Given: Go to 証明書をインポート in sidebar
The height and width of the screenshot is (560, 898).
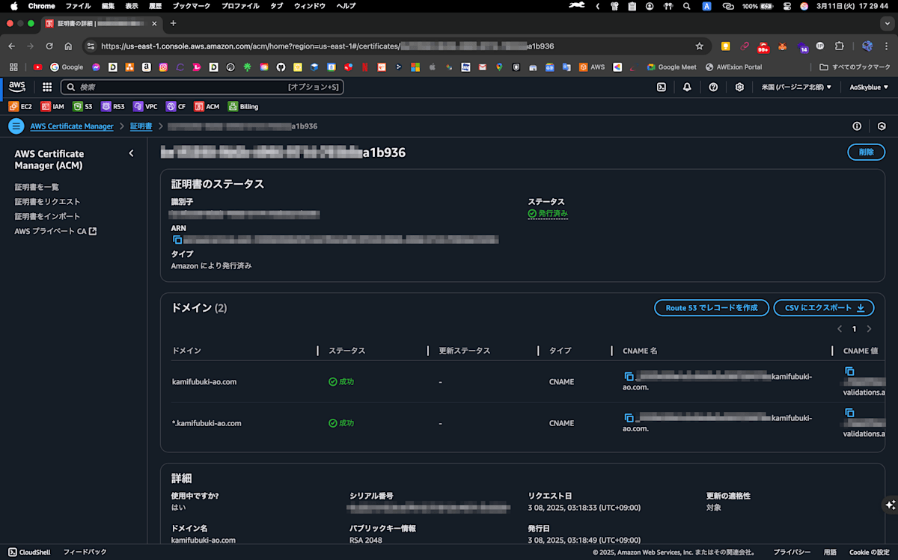Looking at the screenshot, I should 47,216.
